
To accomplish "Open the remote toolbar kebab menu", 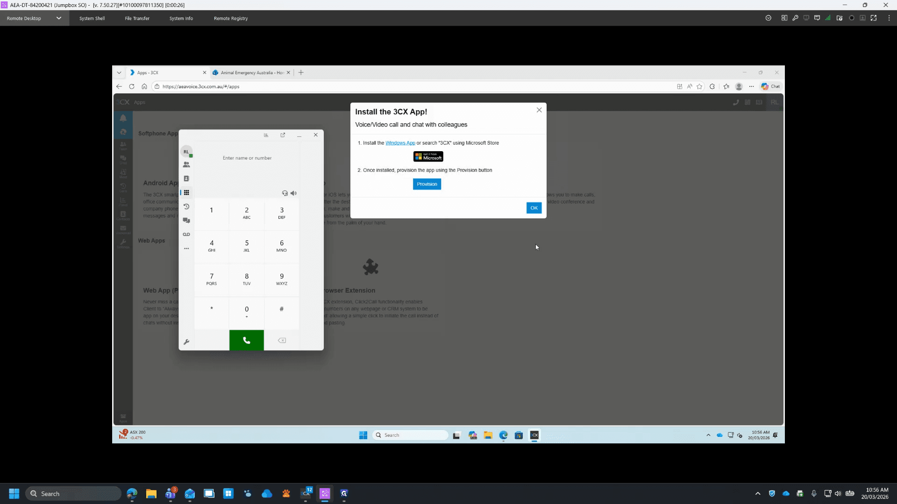I will coord(889,18).
